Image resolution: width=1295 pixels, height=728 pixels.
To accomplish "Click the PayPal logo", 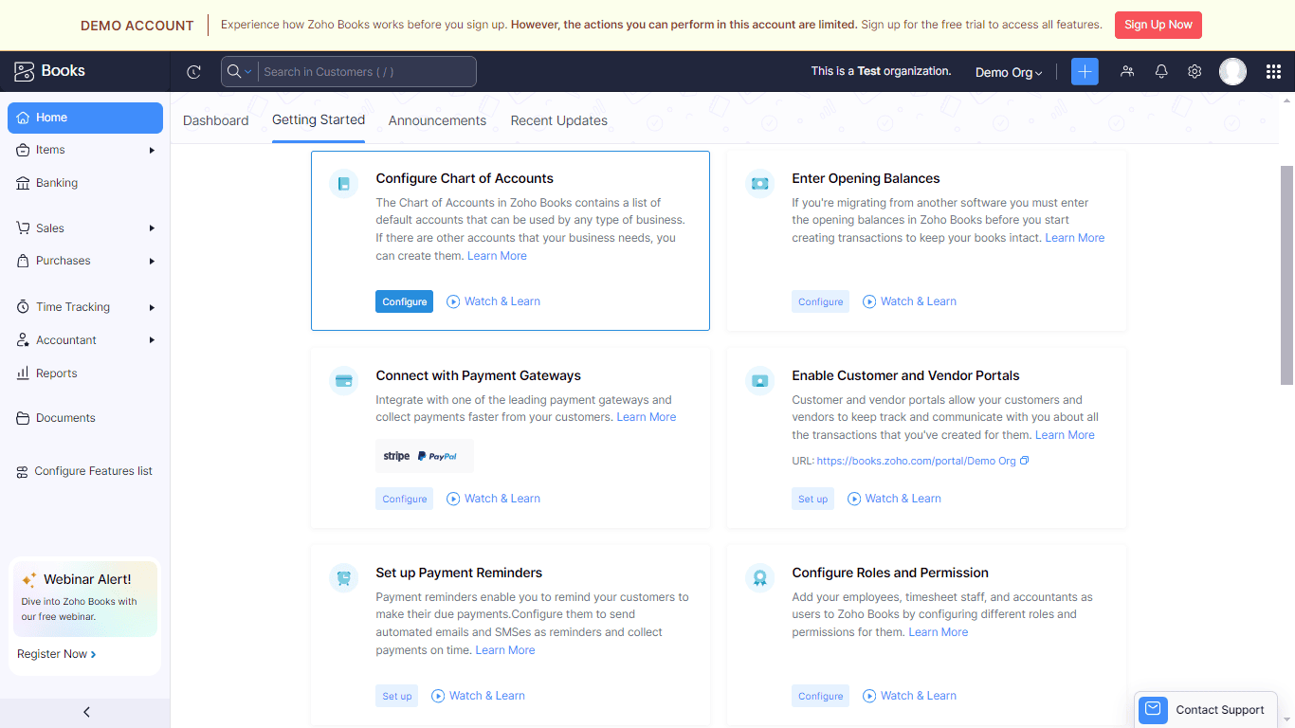I will coord(437,456).
